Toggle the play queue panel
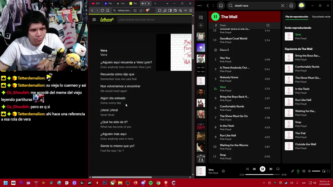 tap(298, 171)
